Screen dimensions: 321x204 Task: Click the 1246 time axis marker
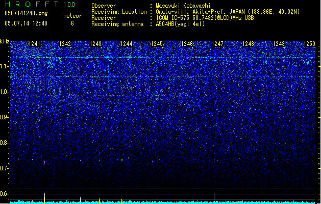tap(187, 44)
